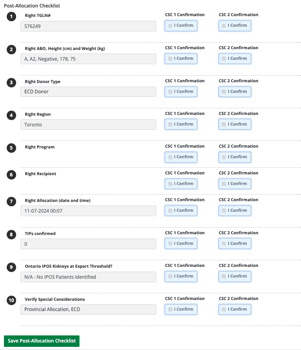Enable CSC 1 confirmation for Right Program
The width and height of the screenshot is (301, 350).
[x=181, y=157]
